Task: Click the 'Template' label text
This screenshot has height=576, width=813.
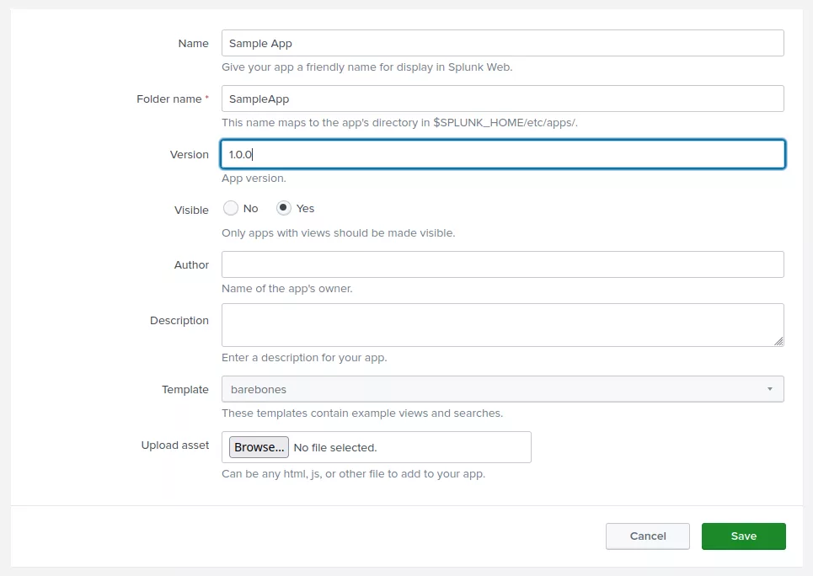Action: [185, 390]
